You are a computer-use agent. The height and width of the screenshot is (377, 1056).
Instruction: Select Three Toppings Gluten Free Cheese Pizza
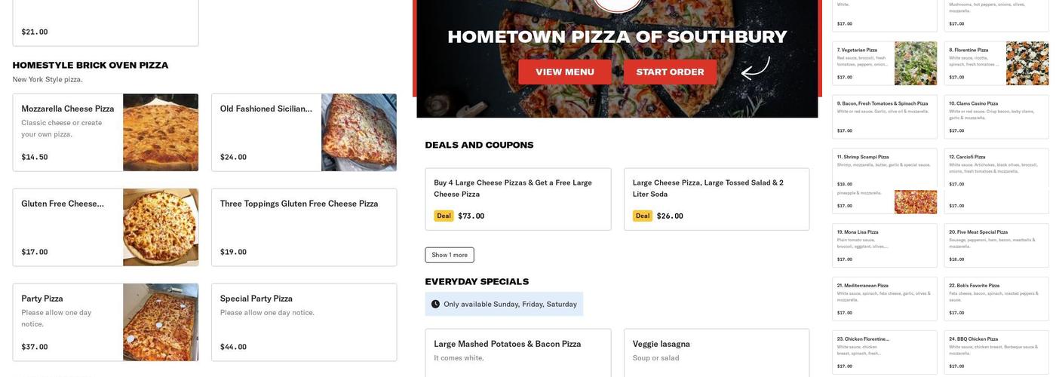tap(303, 228)
